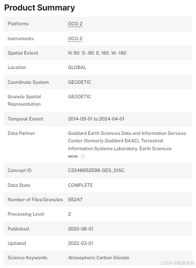Click the Location value GLOBAL
Viewport: 196px width, 268px height.
click(77, 67)
